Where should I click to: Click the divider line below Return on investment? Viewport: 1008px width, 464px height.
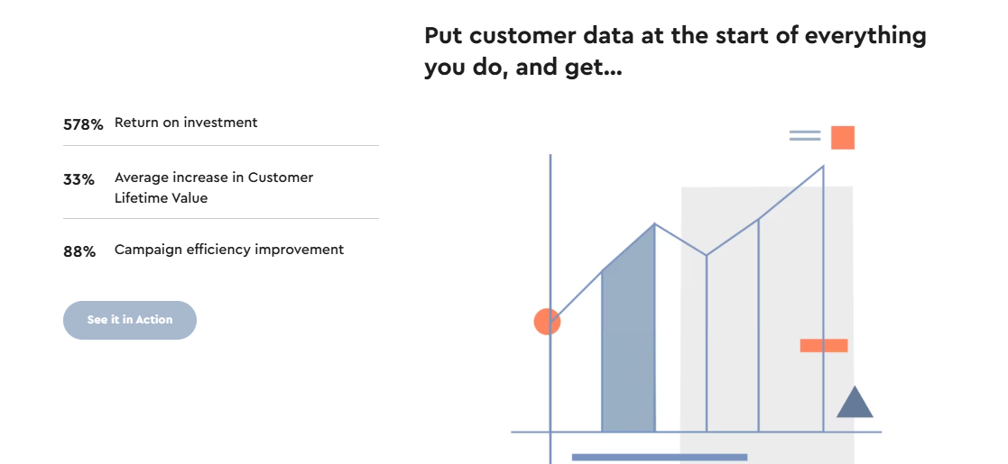(220, 146)
